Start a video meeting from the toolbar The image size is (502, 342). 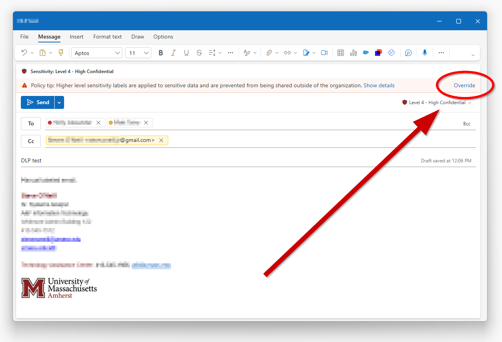324,52
